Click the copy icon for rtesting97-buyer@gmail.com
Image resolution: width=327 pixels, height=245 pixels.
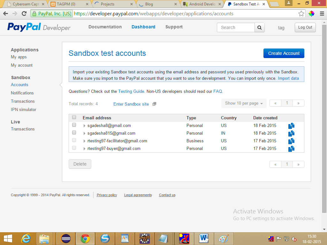[x=291, y=149]
